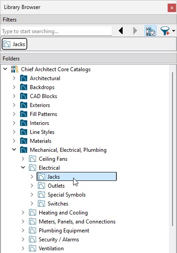The width and height of the screenshot is (177, 253).
Task: Expand the Security / Alarms folder
Action: point(23,240)
